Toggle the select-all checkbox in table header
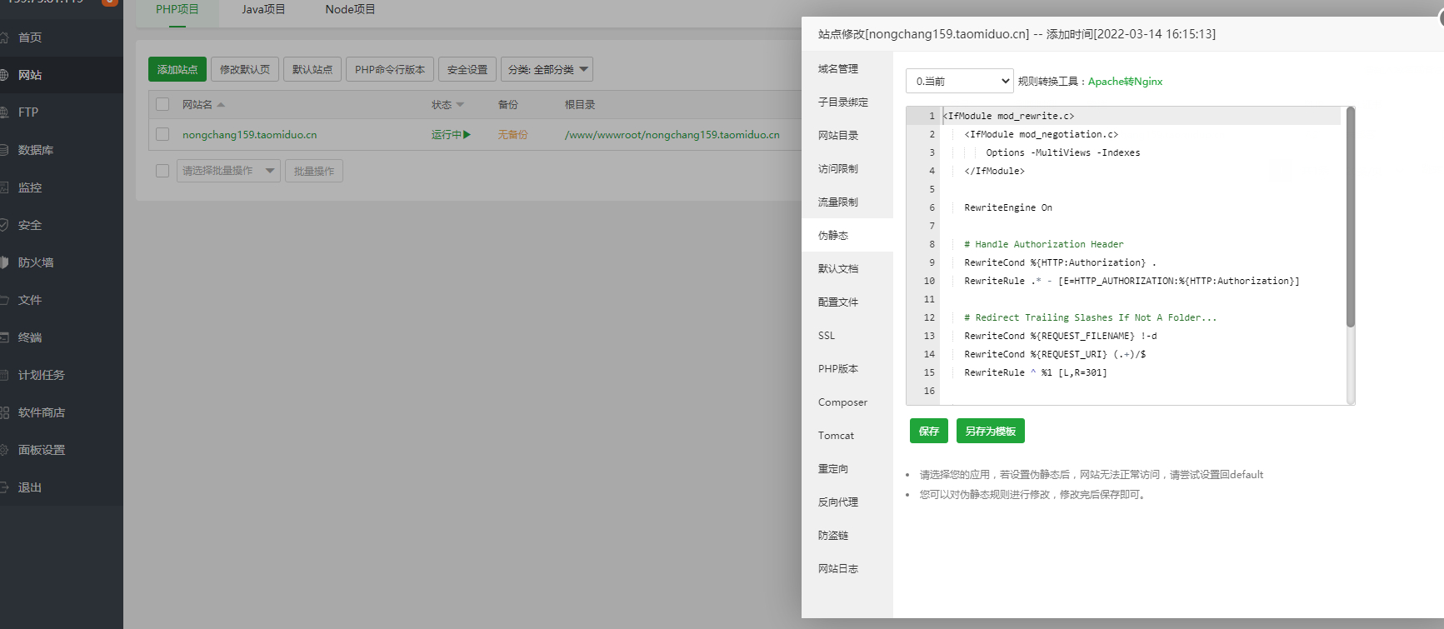Viewport: 1444px width, 629px height. 162,104
